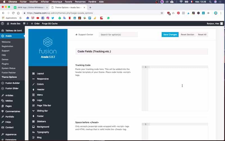
Task: Open macOS Spotlight search icon
Action: click(x=210, y=2)
